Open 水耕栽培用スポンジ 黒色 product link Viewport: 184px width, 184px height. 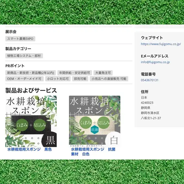30,149
